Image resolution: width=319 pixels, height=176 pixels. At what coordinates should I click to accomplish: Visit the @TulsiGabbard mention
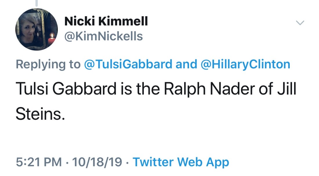tap(128, 64)
